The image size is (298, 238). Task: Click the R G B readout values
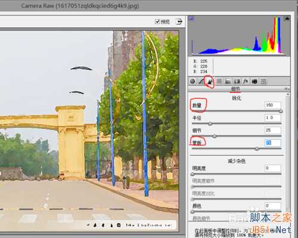201,66
